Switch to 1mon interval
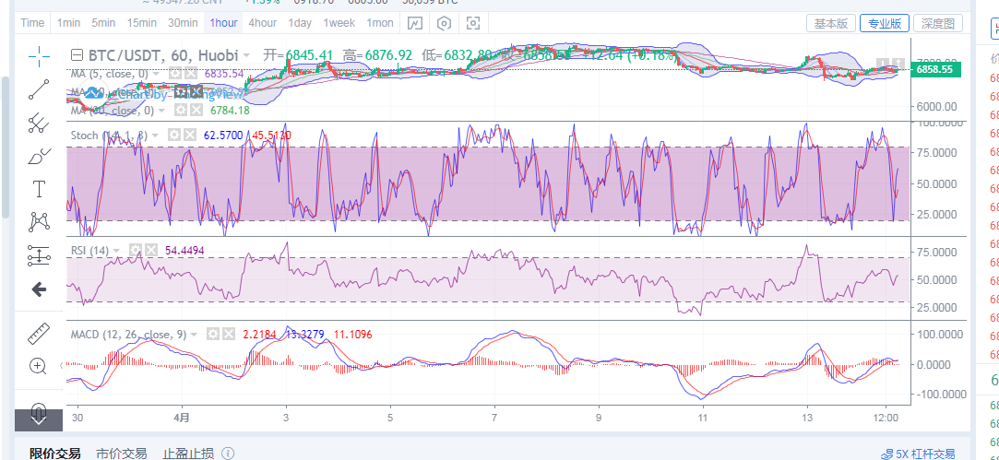The image size is (999, 460). click(380, 24)
